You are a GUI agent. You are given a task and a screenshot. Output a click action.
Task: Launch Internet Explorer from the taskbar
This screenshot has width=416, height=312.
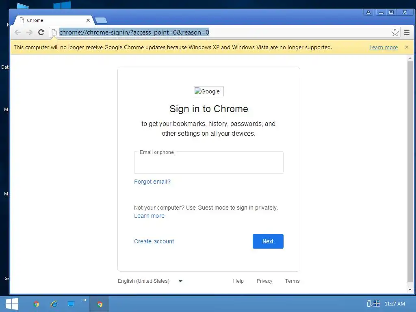tap(54, 304)
